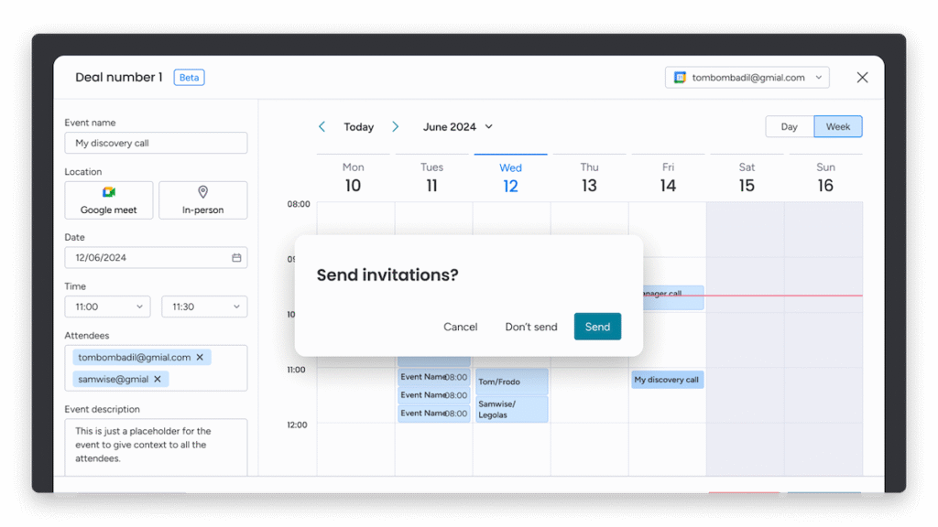Open the second Event Name entry on Tuesday

[x=433, y=395]
